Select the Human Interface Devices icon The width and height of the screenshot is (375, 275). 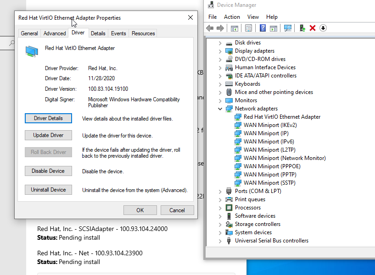(x=229, y=67)
